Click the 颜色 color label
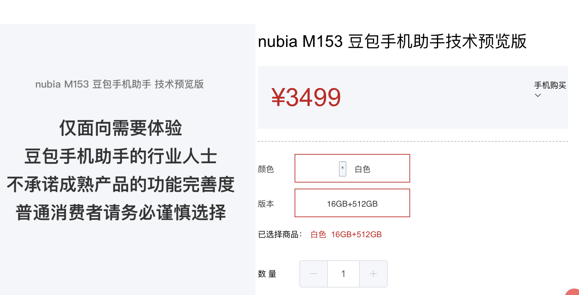Screen dimensions: 579x295 click(266, 169)
